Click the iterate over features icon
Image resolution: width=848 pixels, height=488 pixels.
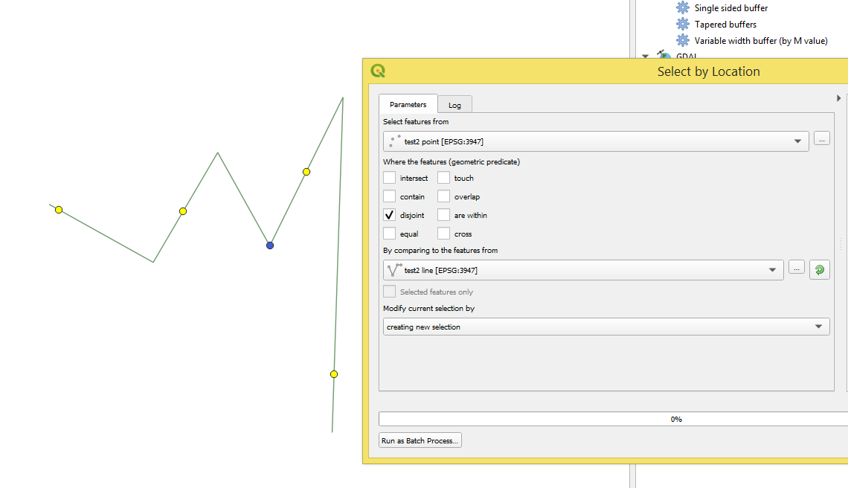point(820,269)
